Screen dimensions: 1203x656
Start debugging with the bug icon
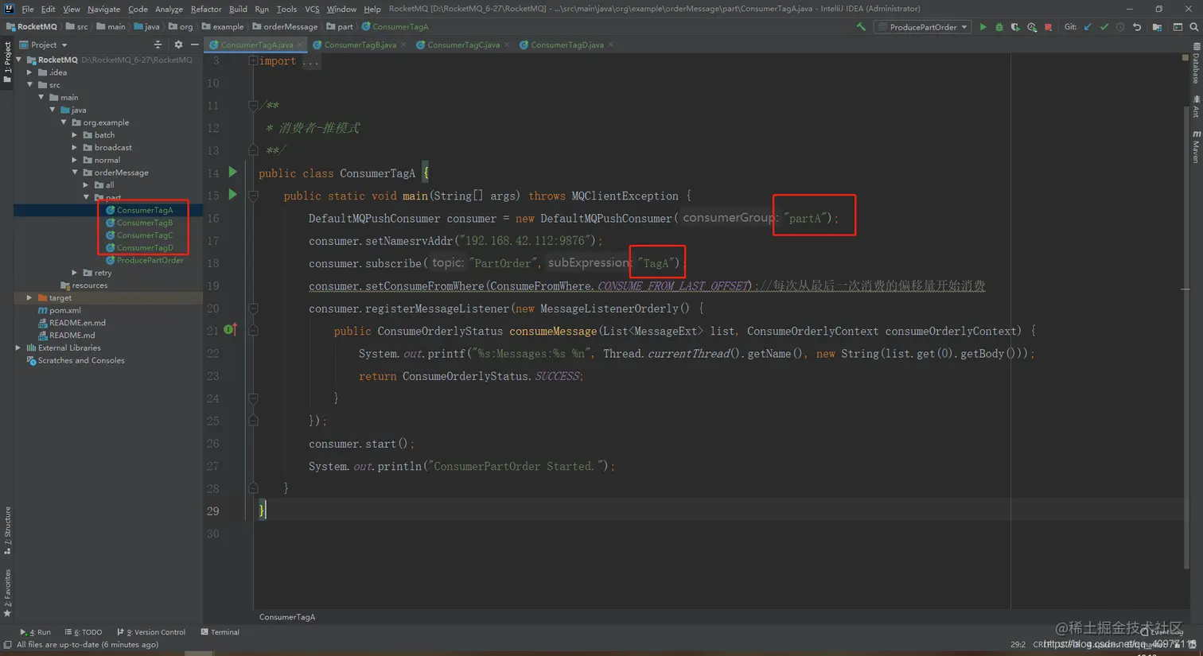click(999, 27)
